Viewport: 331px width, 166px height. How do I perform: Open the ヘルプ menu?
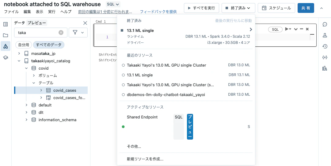[66, 12]
